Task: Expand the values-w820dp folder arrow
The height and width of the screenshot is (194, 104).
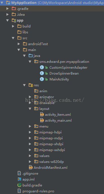Action: pyautogui.click(x=30, y=162)
